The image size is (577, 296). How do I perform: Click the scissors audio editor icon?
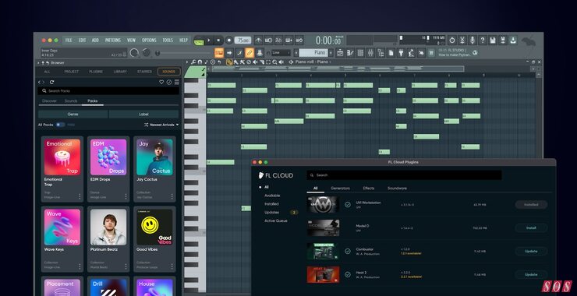pyautogui.click(x=462, y=40)
